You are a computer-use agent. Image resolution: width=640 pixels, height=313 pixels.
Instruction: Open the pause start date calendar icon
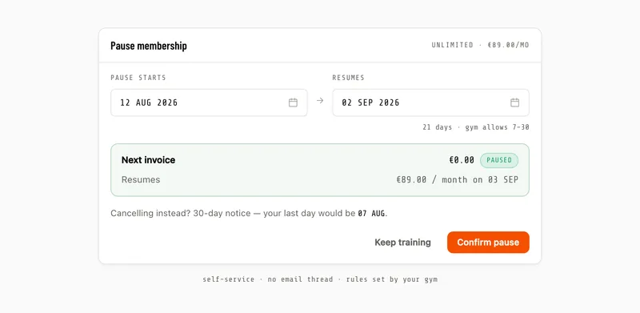pyautogui.click(x=293, y=102)
